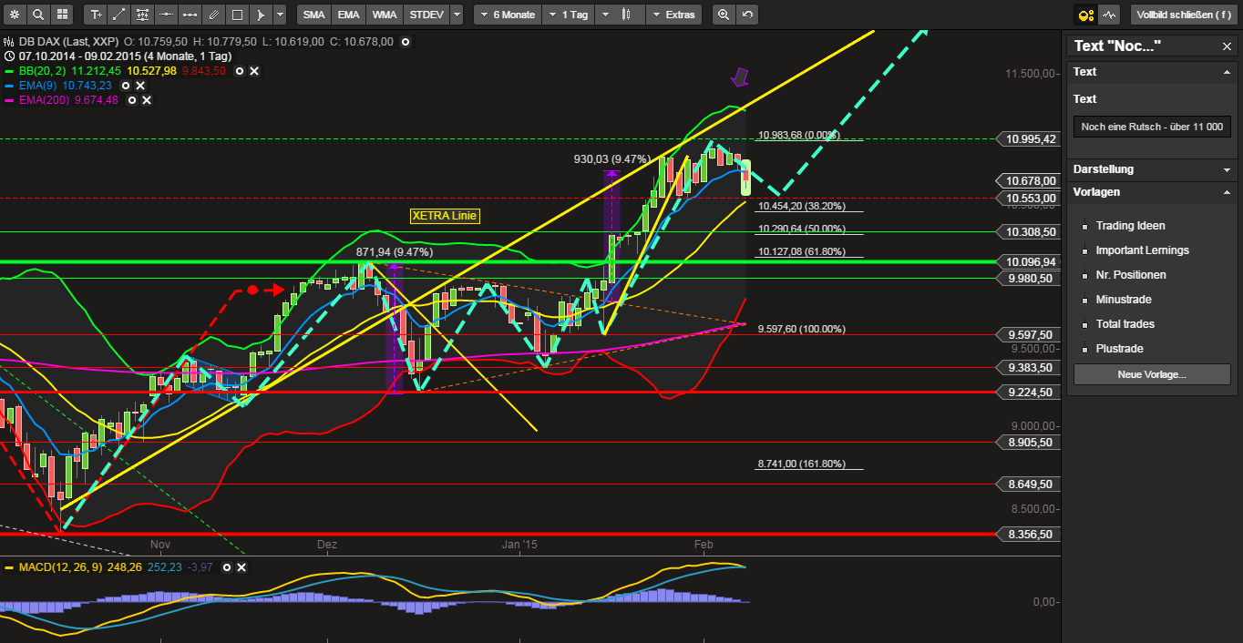The image size is (1243, 643).
Task: Close the Text "Noc..." panel
Action: (1227, 46)
